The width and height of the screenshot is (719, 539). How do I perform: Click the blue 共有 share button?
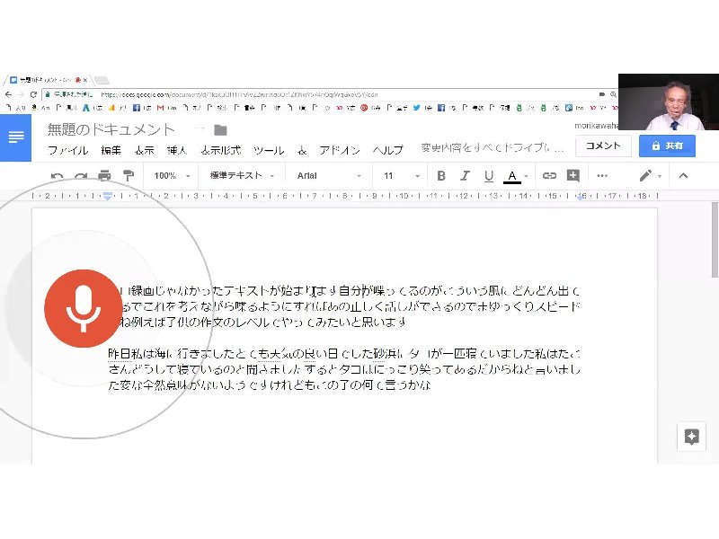click(667, 146)
